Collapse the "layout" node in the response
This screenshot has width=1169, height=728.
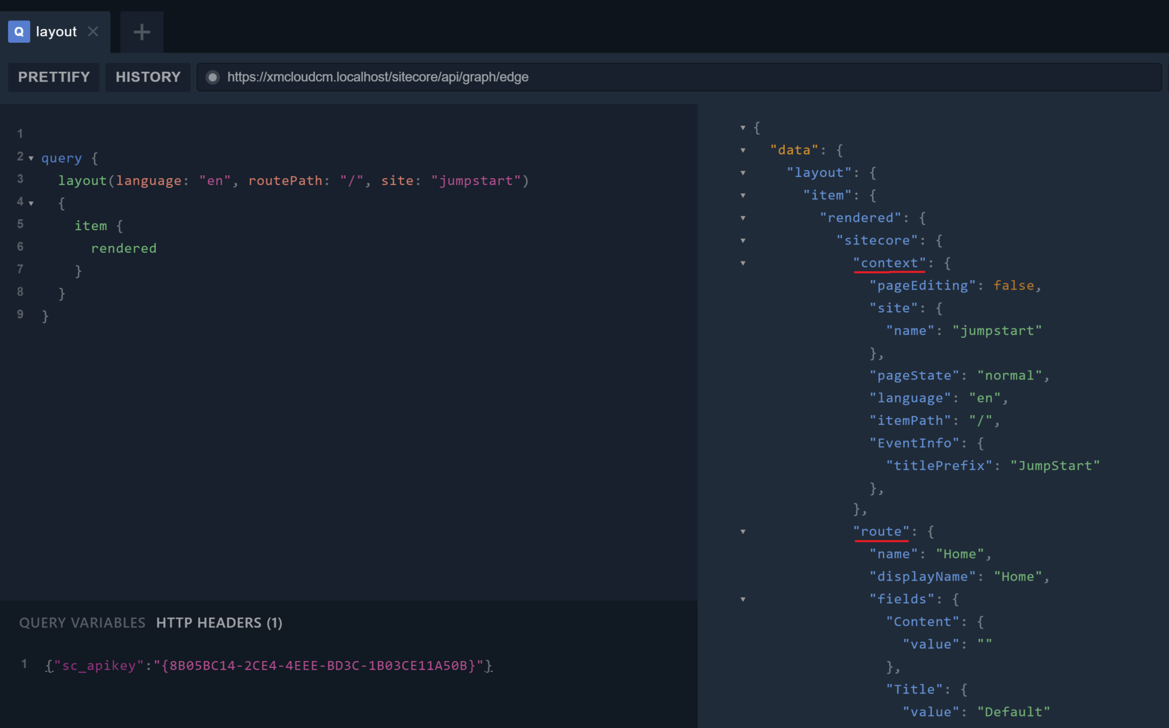point(744,172)
